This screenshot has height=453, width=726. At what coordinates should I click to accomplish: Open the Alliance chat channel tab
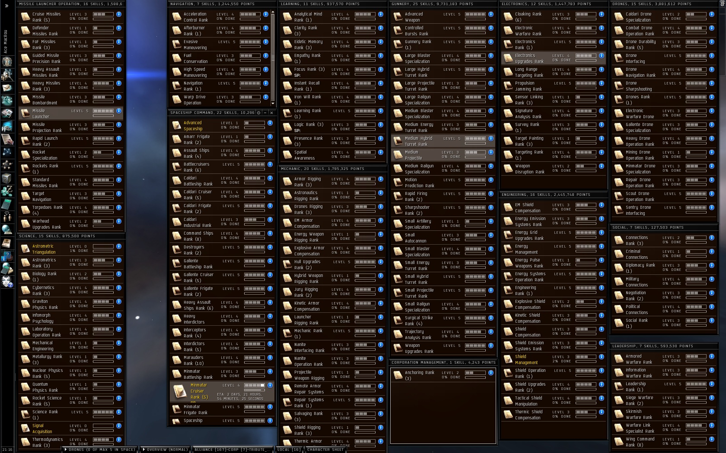[x=232, y=450]
